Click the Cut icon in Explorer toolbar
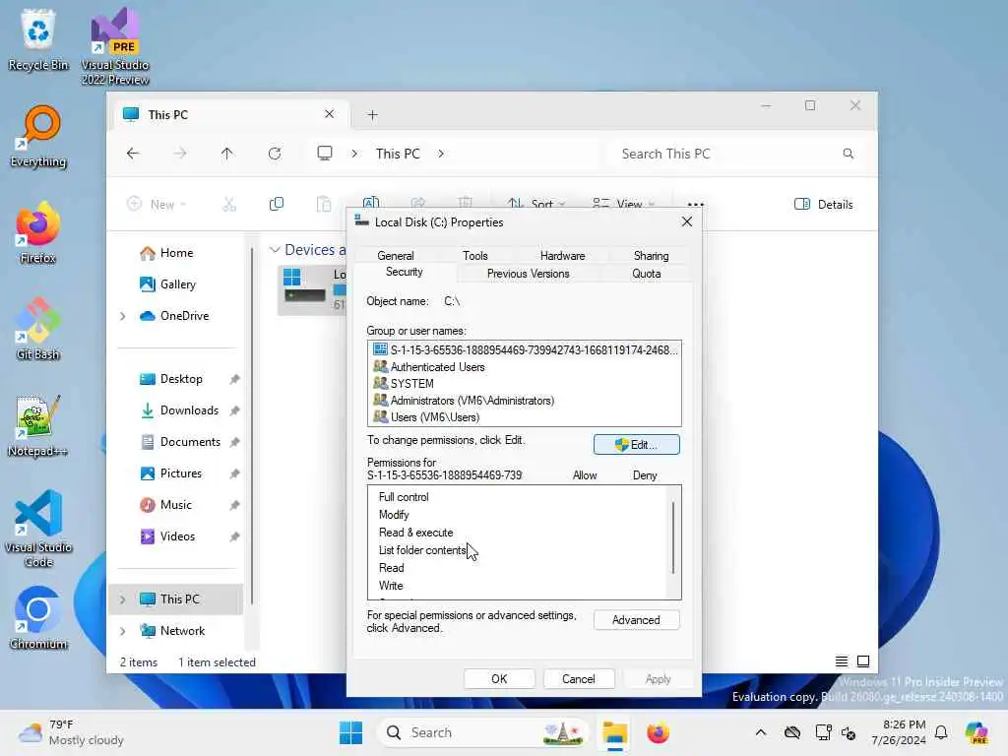Viewport: 1008px width, 756px height. click(x=229, y=205)
